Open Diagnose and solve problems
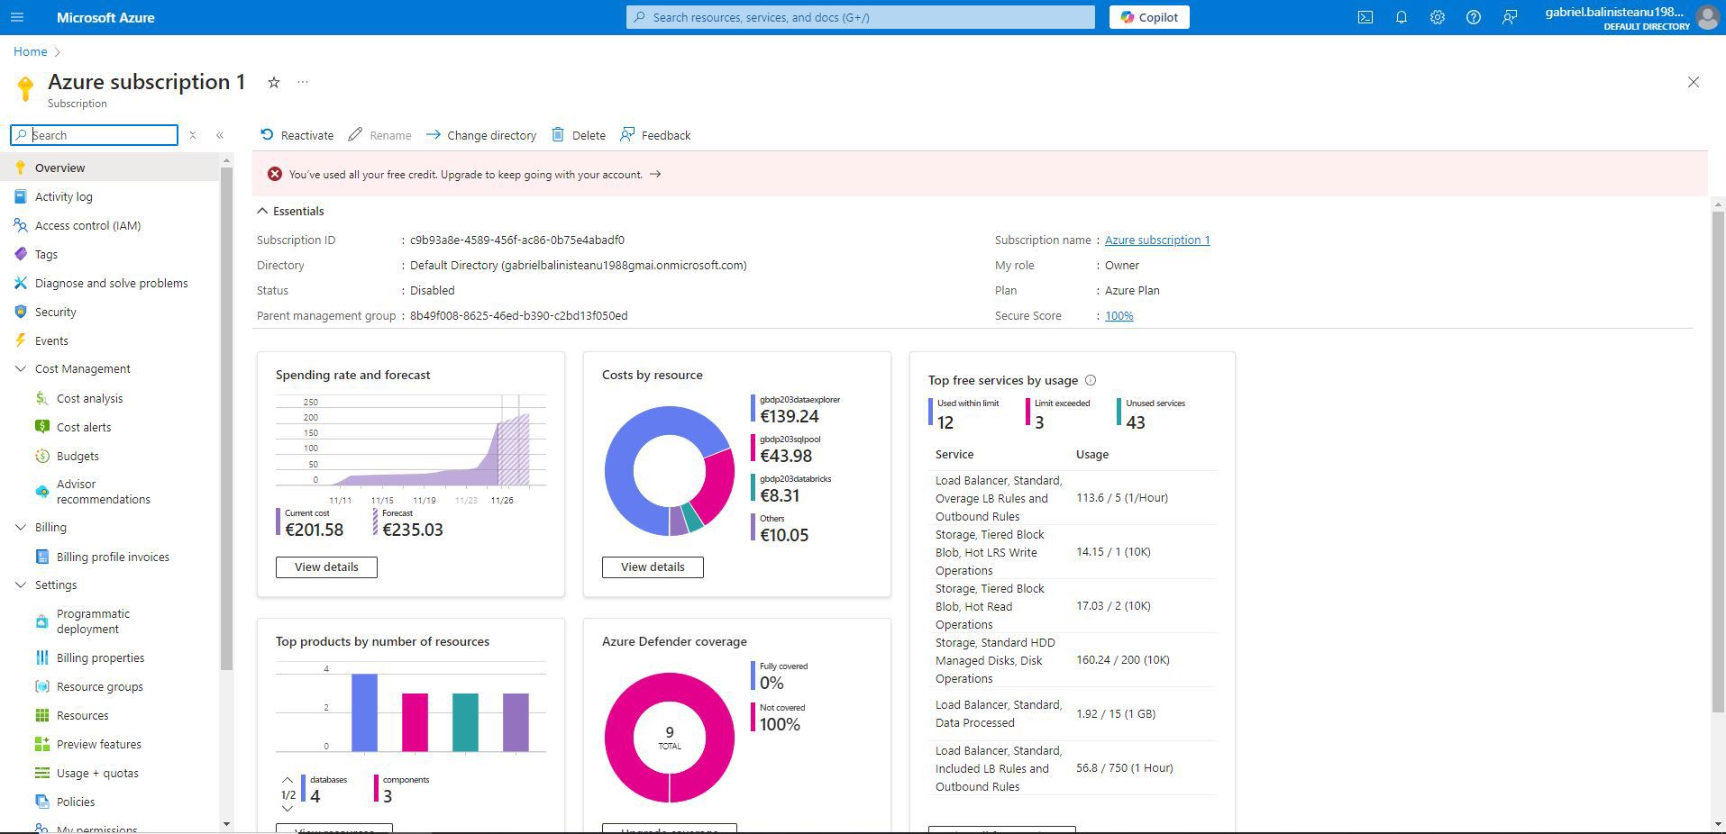The width and height of the screenshot is (1726, 834). [110, 283]
